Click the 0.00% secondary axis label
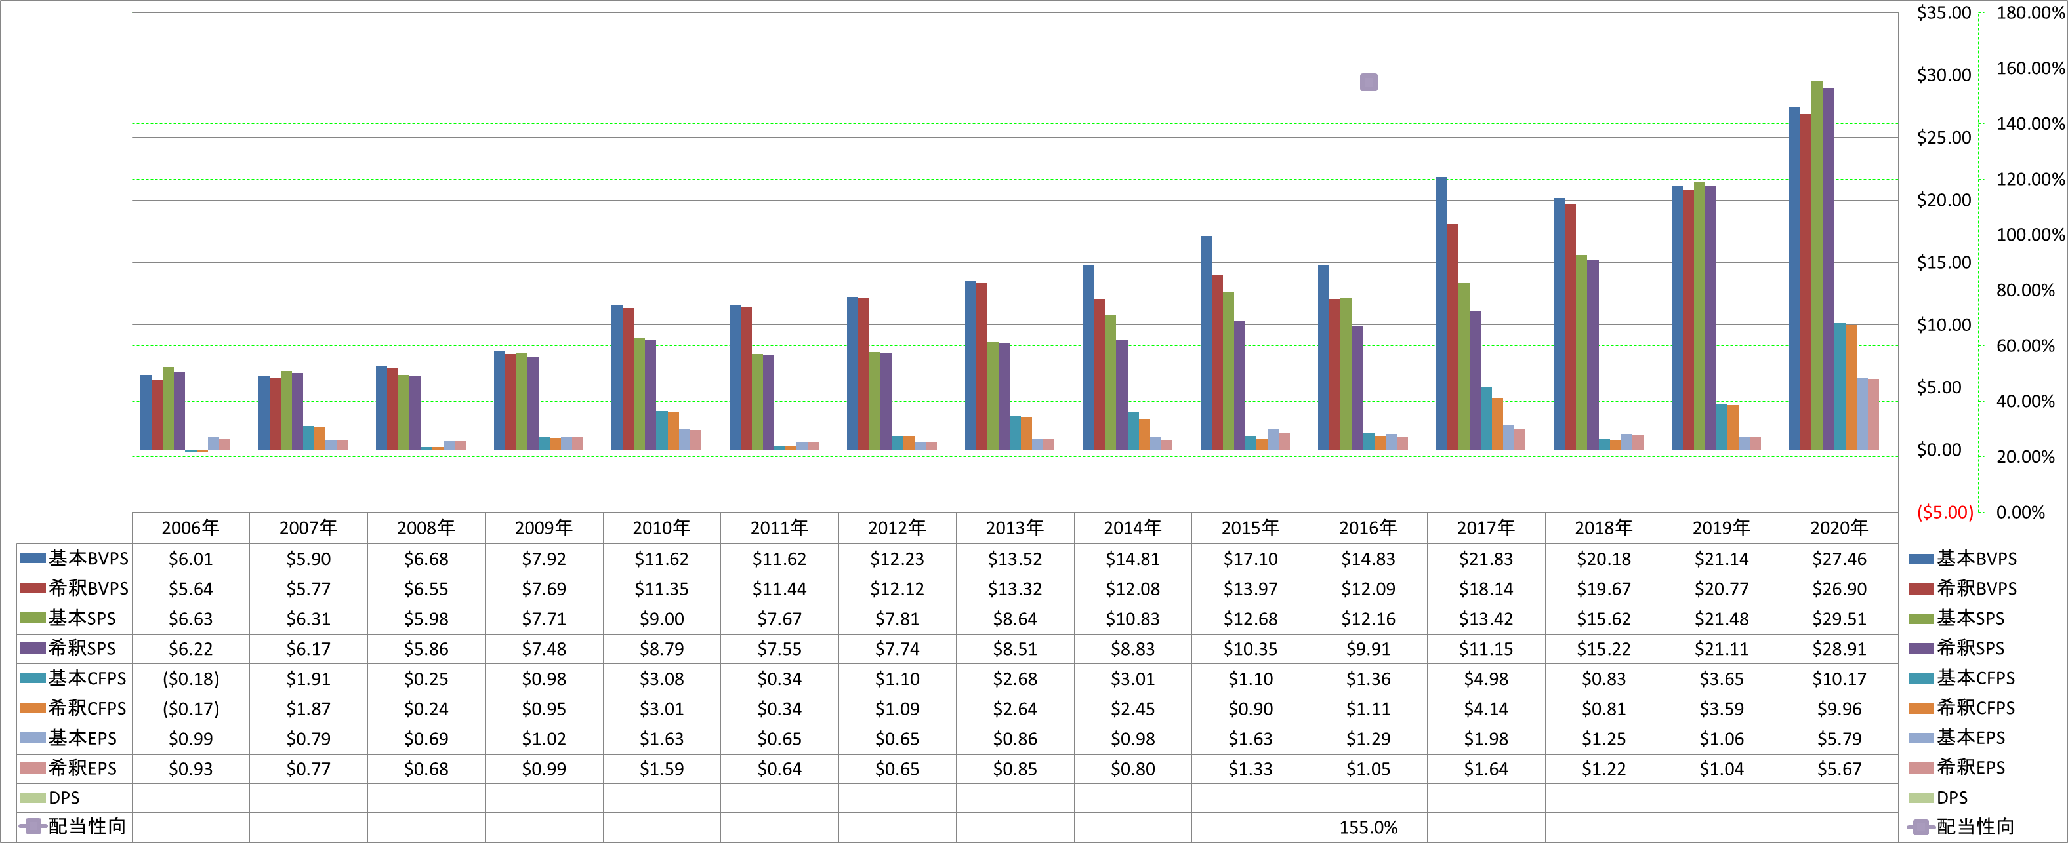 pos(2021,512)
